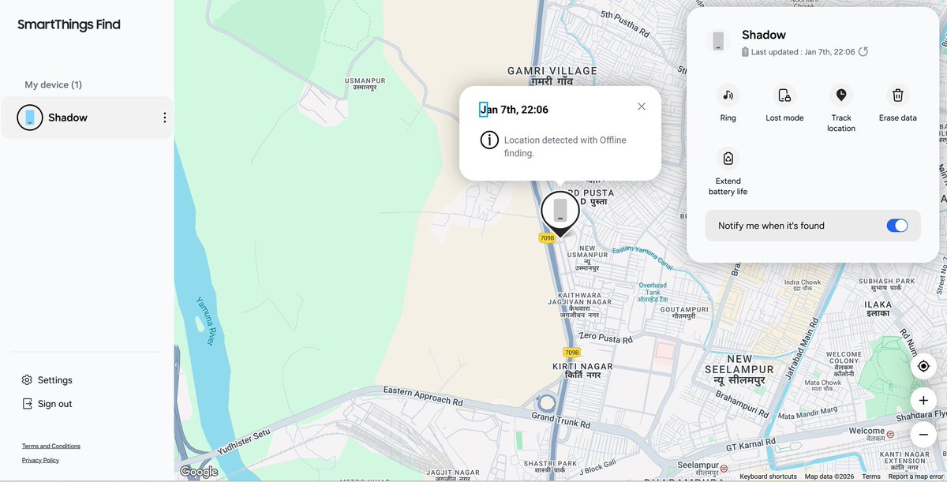Image resolution: width=947 pixels, height=482 pixels.
Task: Click 'SUBHASH PARK' map label
Action: [x=889, y=281]
